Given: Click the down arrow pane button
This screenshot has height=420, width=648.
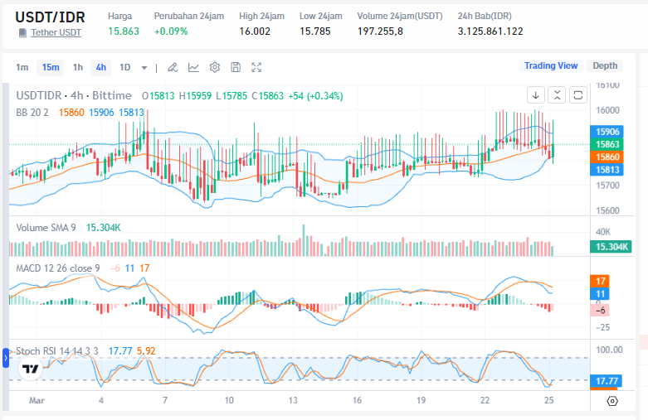Looking at the screenshot, I should click(x=536, y=95).
